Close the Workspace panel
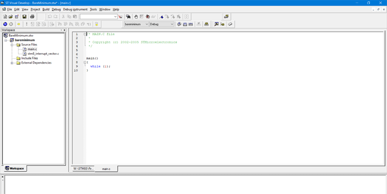Image resolution: width=387 pixels, height=194 pixels. tap(64, 30)
